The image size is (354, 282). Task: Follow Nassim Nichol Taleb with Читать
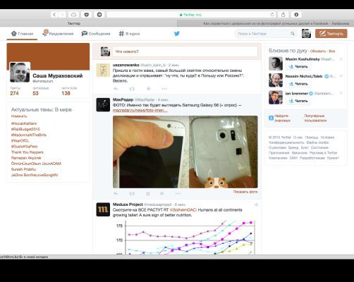298,84
